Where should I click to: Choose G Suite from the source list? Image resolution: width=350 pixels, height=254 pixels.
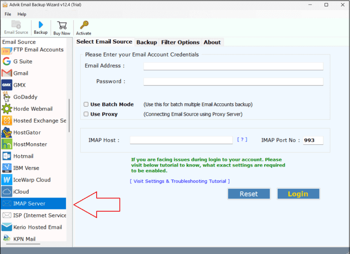click(x=22, y=61)
